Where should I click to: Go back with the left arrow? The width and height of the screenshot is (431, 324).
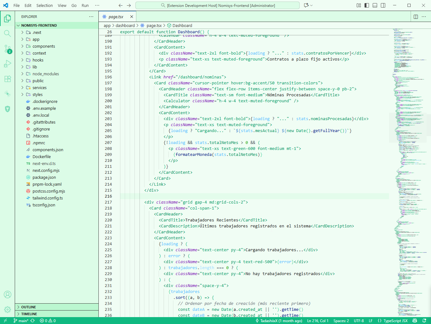click(121, 5)
